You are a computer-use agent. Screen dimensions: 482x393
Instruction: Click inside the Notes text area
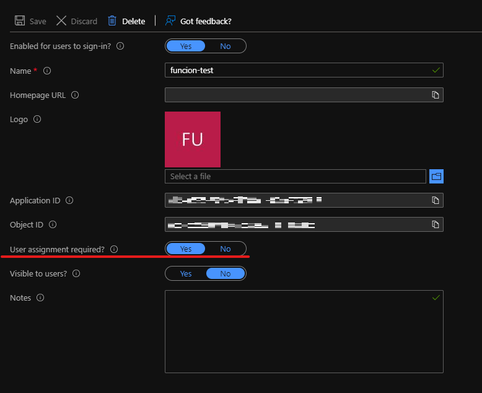click(304, 332)
